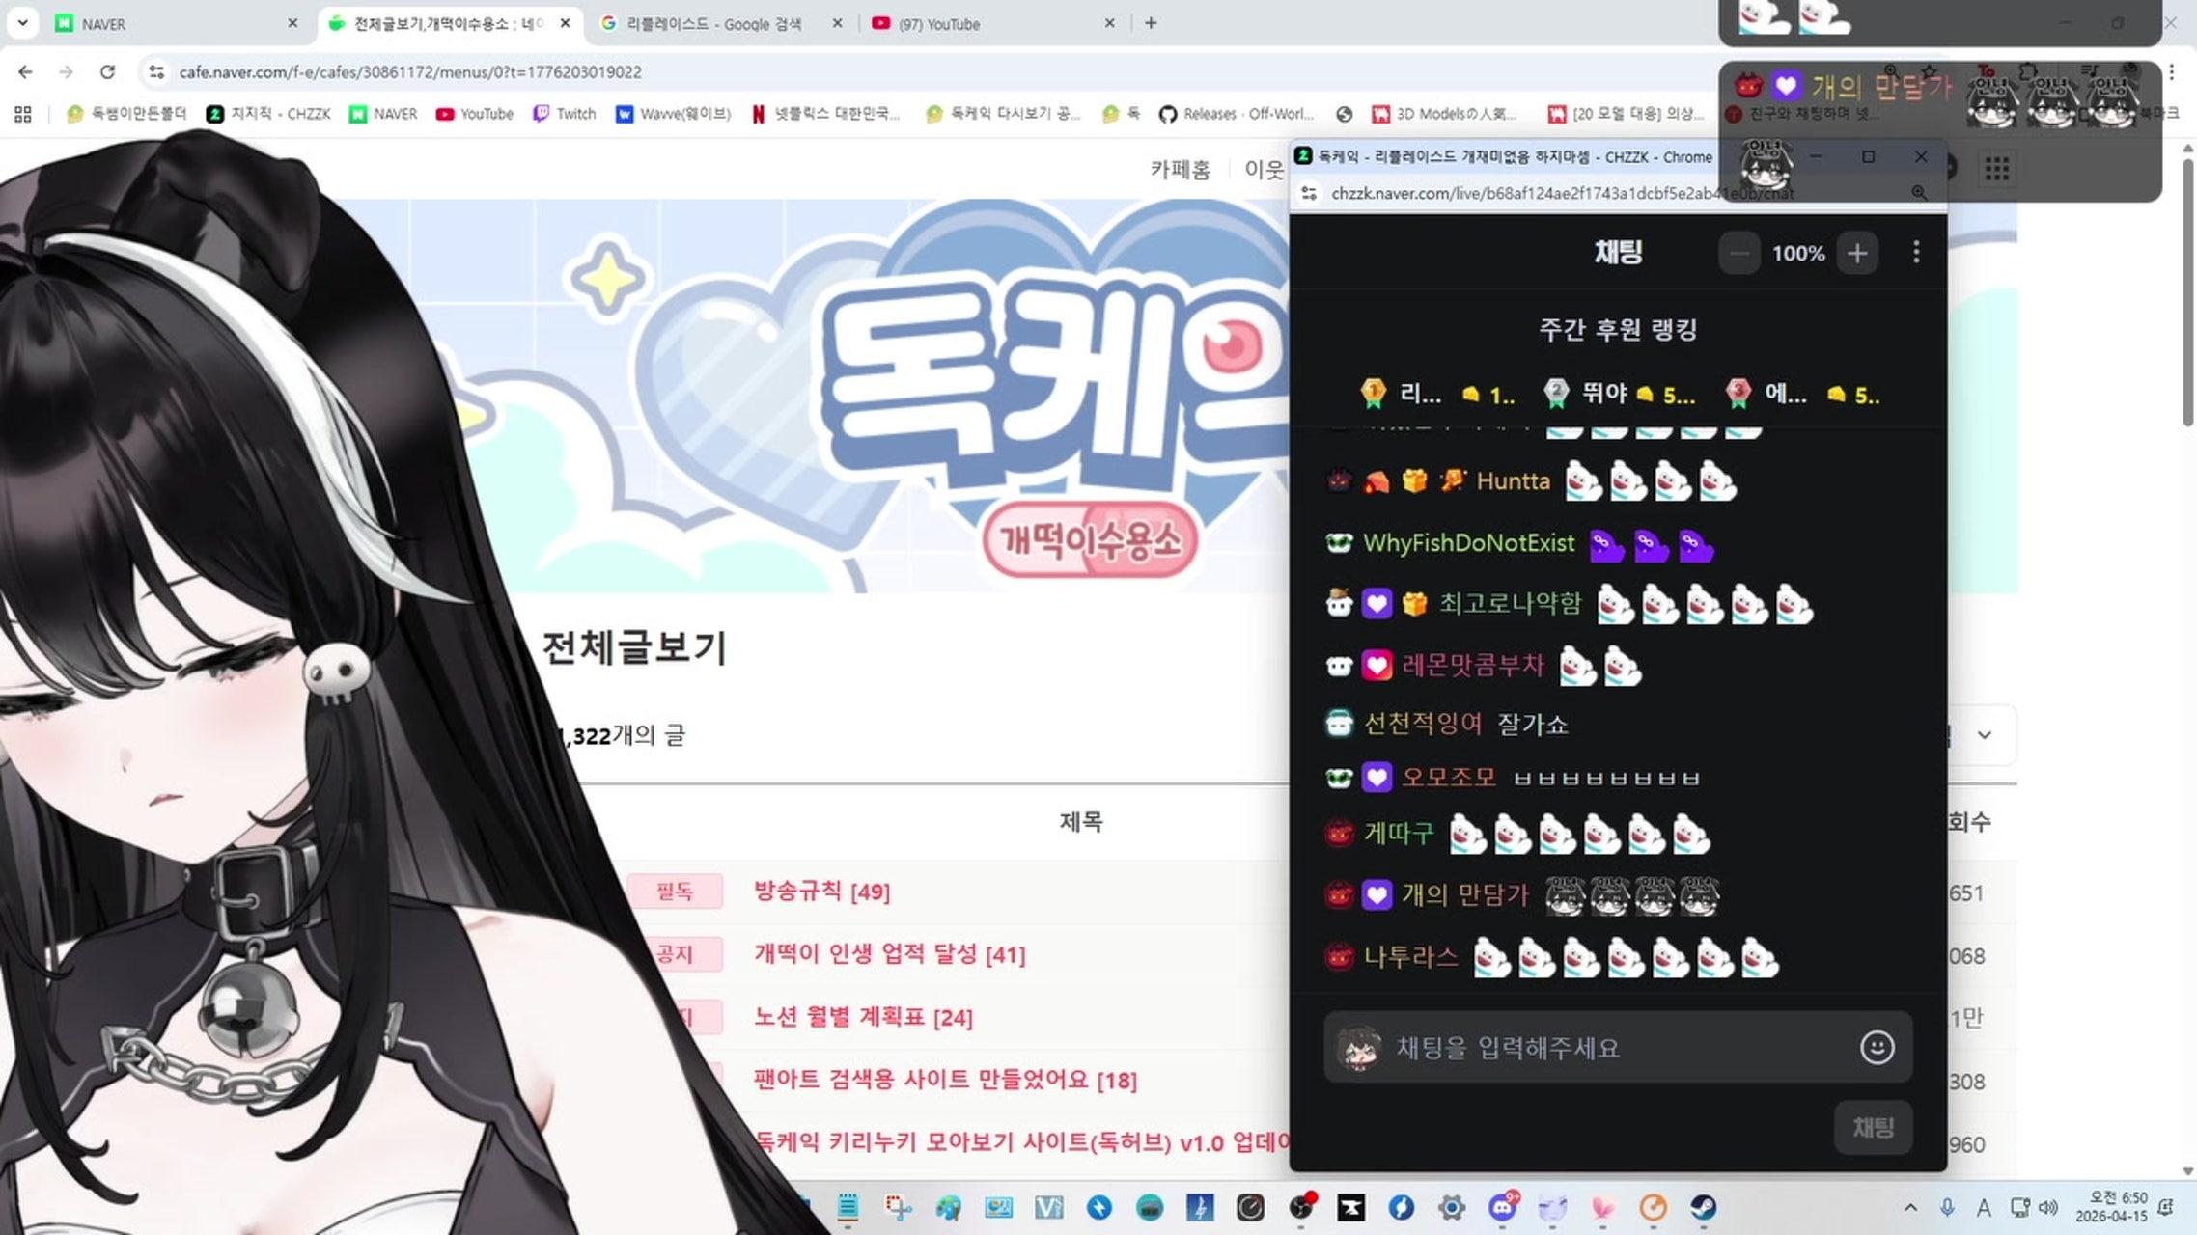Screen dimensions: 2197x1235
Task: Reload the Naver cafe page
Action: pos(106,71)
